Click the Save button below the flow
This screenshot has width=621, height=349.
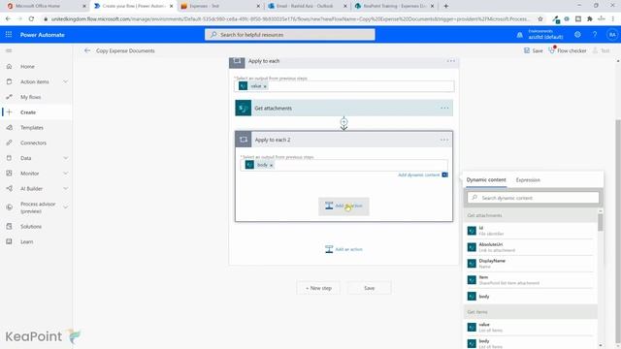(369, 288)
